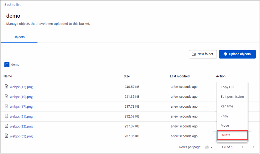The height and width of the screenshot is (154, 260).
Task: Click file icon beside webpc (35).png
Action: pyautogui.click(x=6, y=136)
